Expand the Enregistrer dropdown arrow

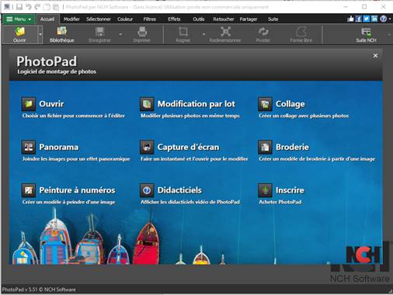[x=120, y=34]
